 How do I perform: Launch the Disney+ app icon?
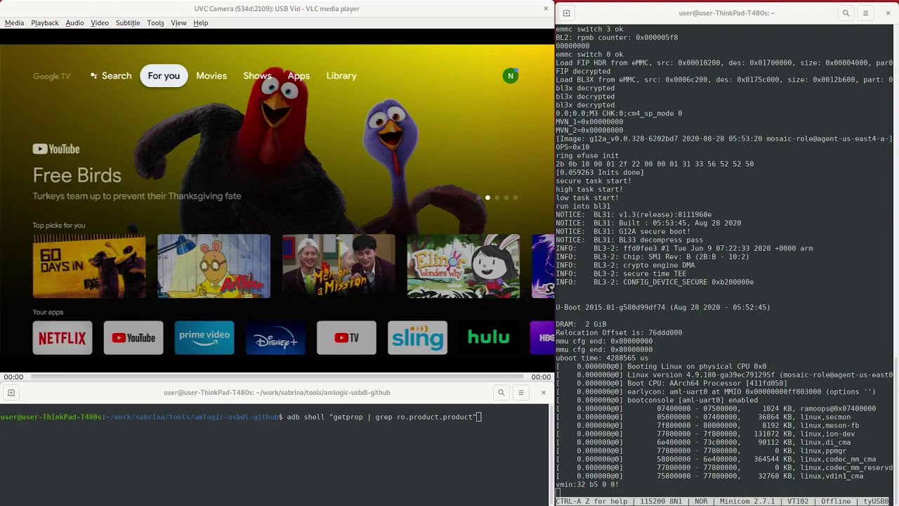click(275, 338)
